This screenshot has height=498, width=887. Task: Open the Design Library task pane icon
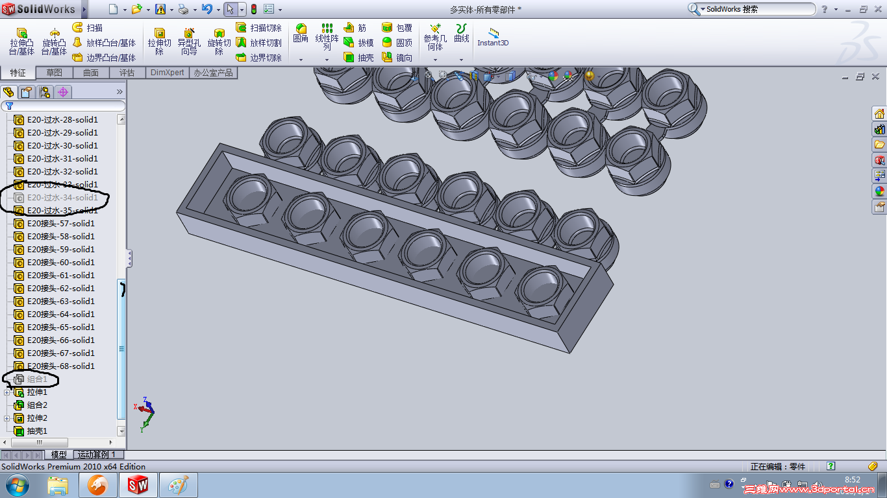(x=879, y=130)
